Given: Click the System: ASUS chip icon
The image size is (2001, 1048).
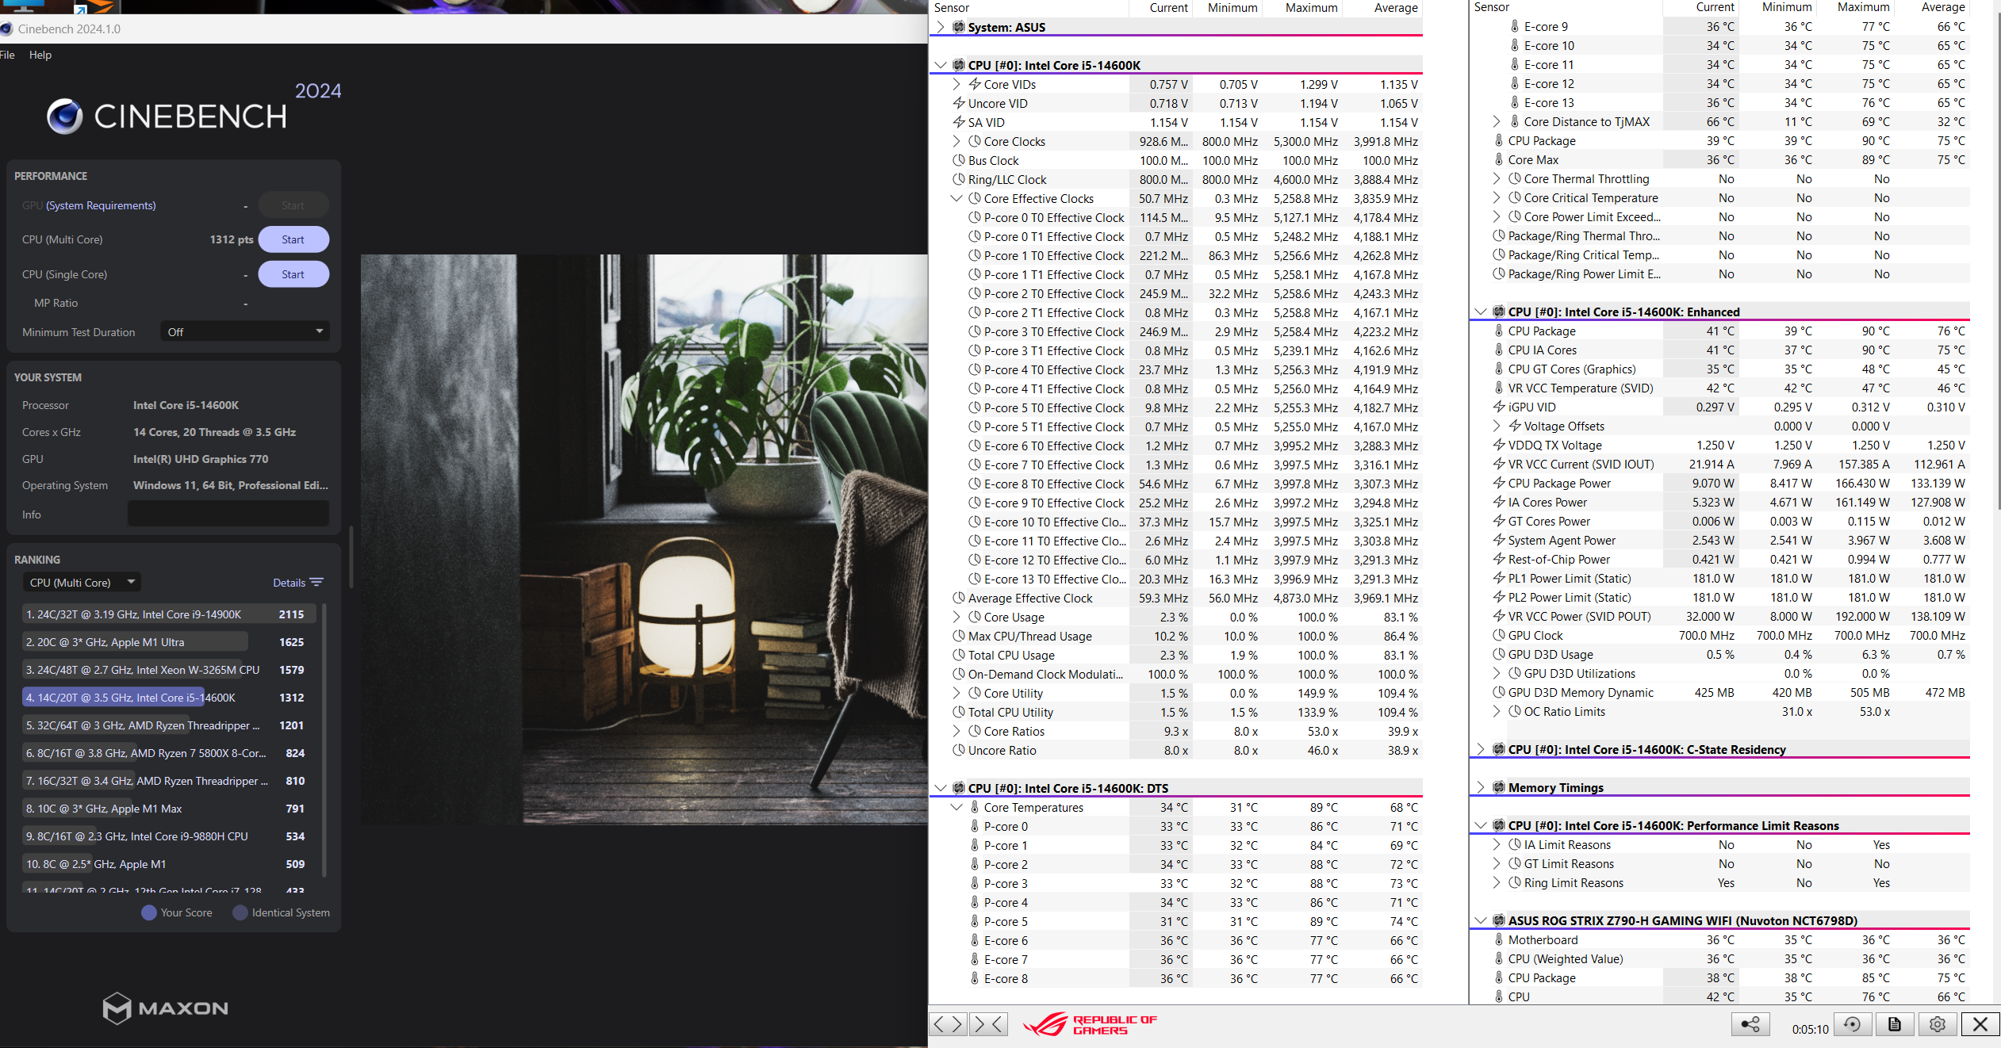Looking at the screenshot, I should 959,27.
